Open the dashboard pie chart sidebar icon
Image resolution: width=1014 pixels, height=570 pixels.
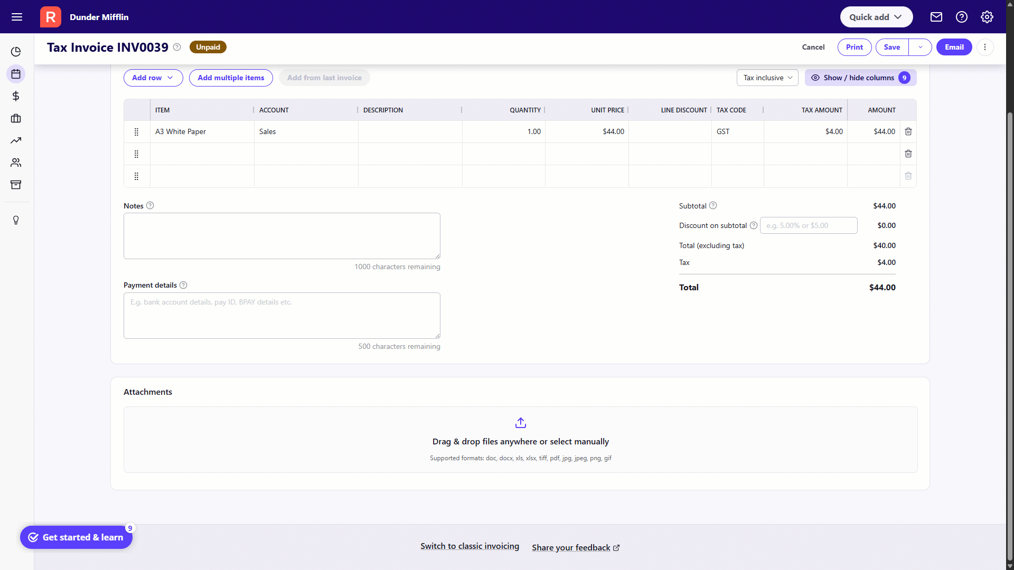(16, 52)
